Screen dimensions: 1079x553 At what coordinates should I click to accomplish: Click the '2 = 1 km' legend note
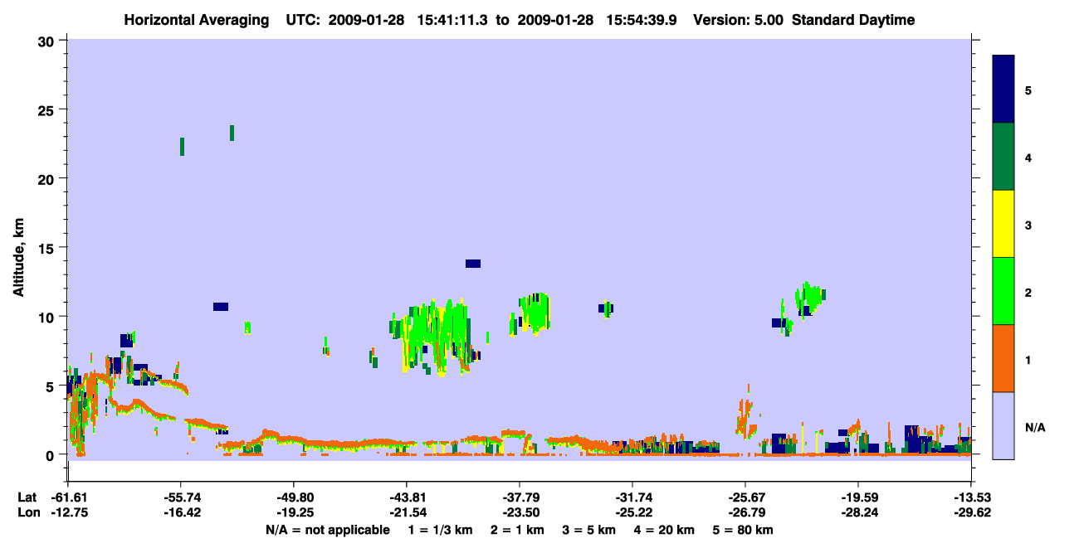(515, 530)
